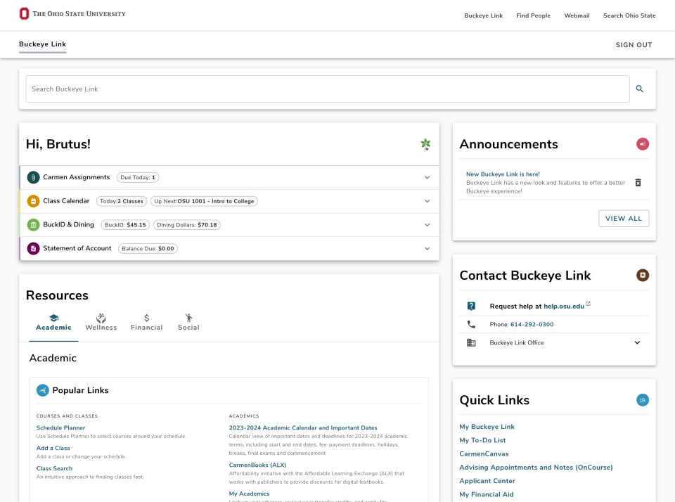Click the Up Next: OSU 1001 badge
Image resolution: width=675 pixels, height=502 pixels.
204,201
